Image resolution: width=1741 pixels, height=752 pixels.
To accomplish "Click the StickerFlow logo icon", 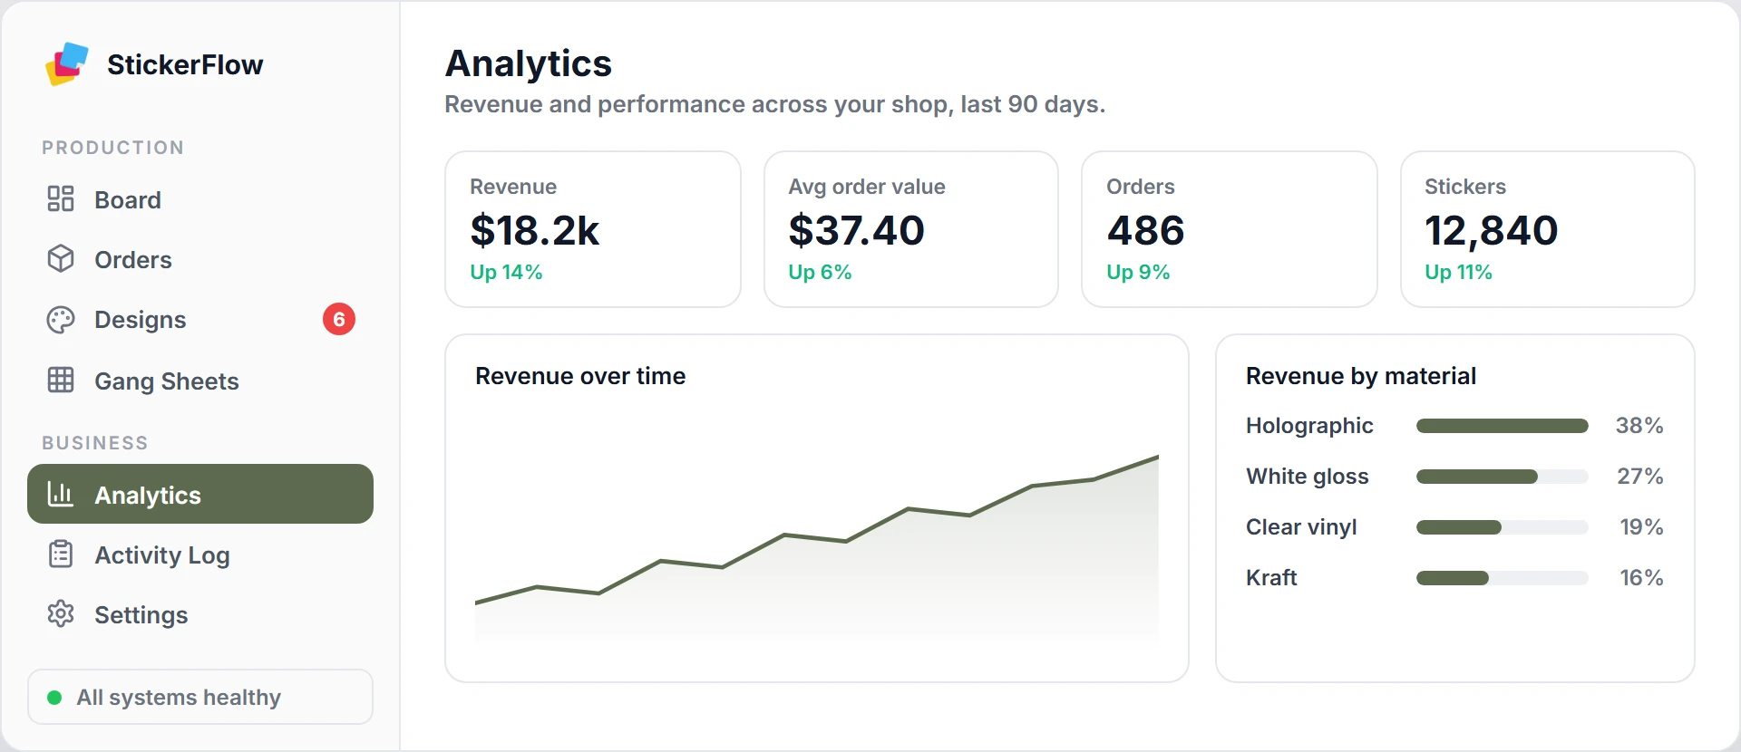I will coord(67,64).
